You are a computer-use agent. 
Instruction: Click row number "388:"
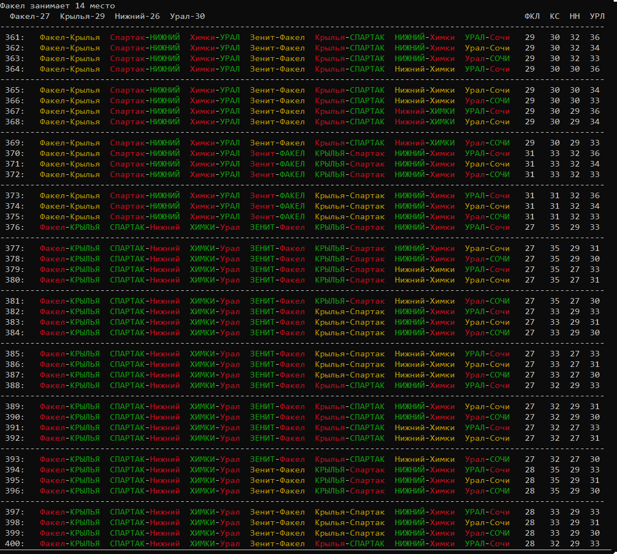pos(14,386)
